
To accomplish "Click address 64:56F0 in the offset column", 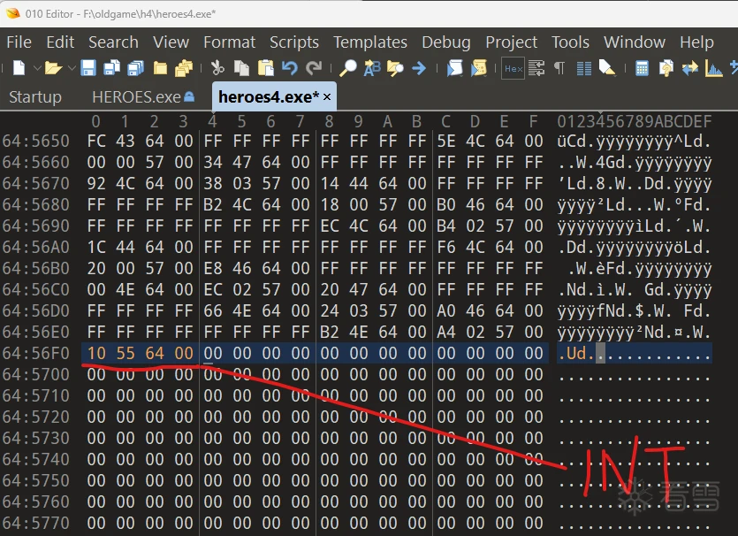I will (35, 353).
